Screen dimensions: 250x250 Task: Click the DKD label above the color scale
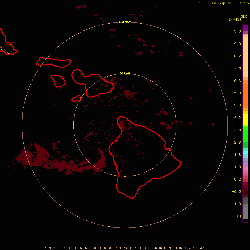tap(244, 17)
